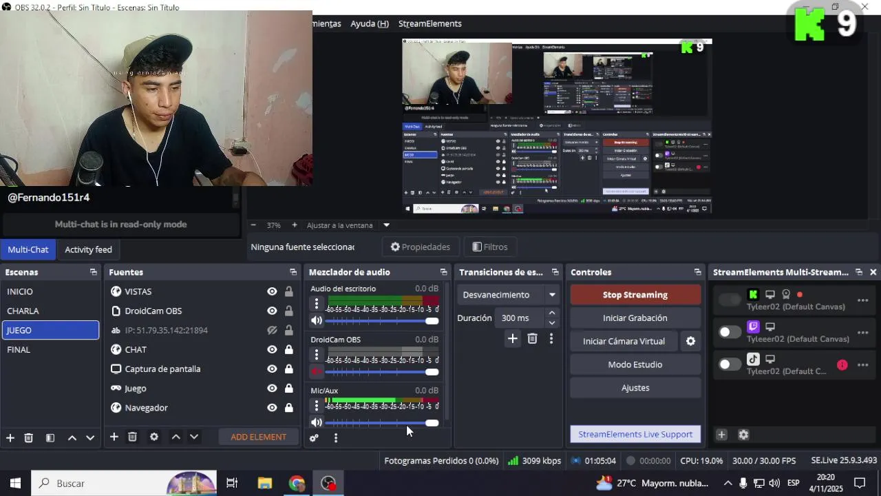Open audio mixer menu dots at bottom
The height and width of the screenshot is (496, 881).
coord(336,437)
